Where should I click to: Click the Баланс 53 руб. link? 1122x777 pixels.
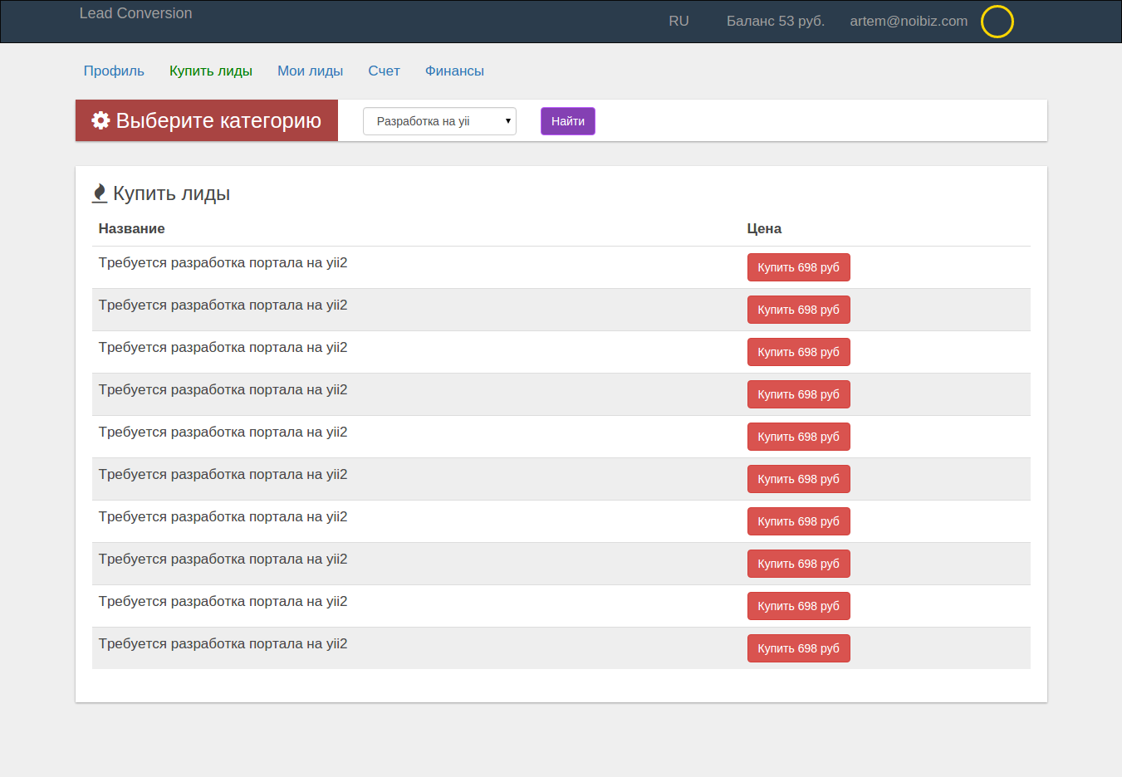[775, 22]
